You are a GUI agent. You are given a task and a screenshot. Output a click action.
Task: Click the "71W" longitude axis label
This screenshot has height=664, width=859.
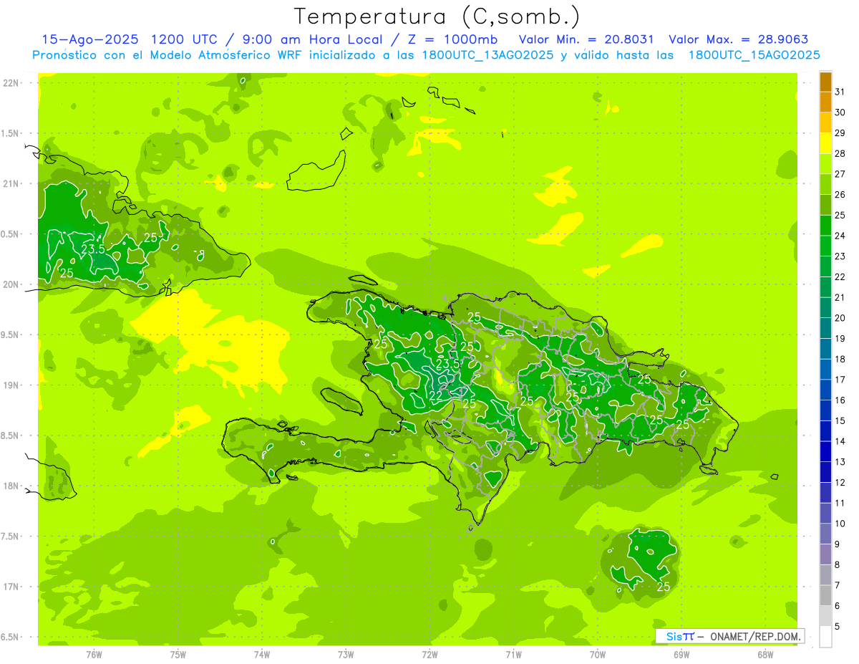(513, 655)
